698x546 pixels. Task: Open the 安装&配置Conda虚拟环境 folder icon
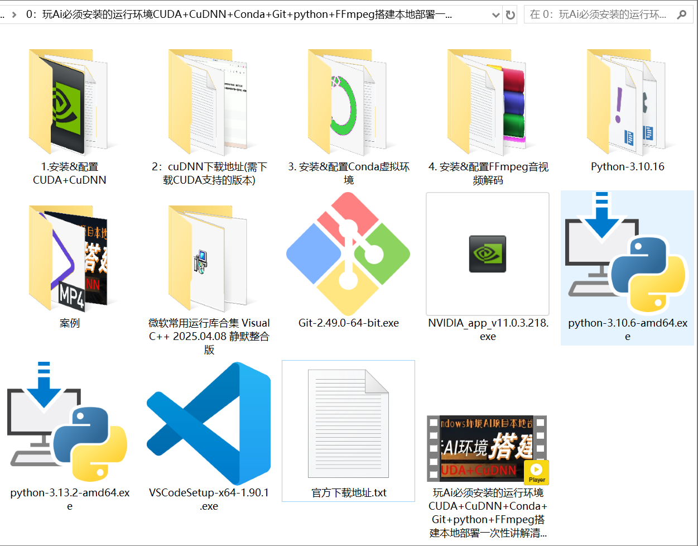coord(348,102)
